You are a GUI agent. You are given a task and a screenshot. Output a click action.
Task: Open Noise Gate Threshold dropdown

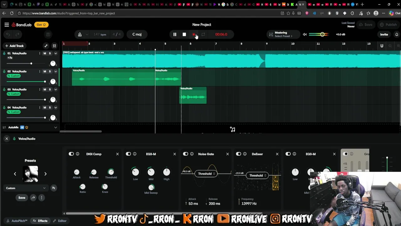206,174
